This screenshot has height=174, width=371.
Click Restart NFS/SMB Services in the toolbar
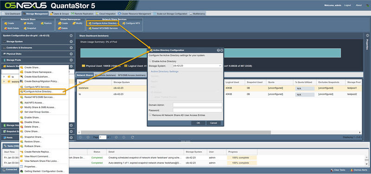[103, 28]
